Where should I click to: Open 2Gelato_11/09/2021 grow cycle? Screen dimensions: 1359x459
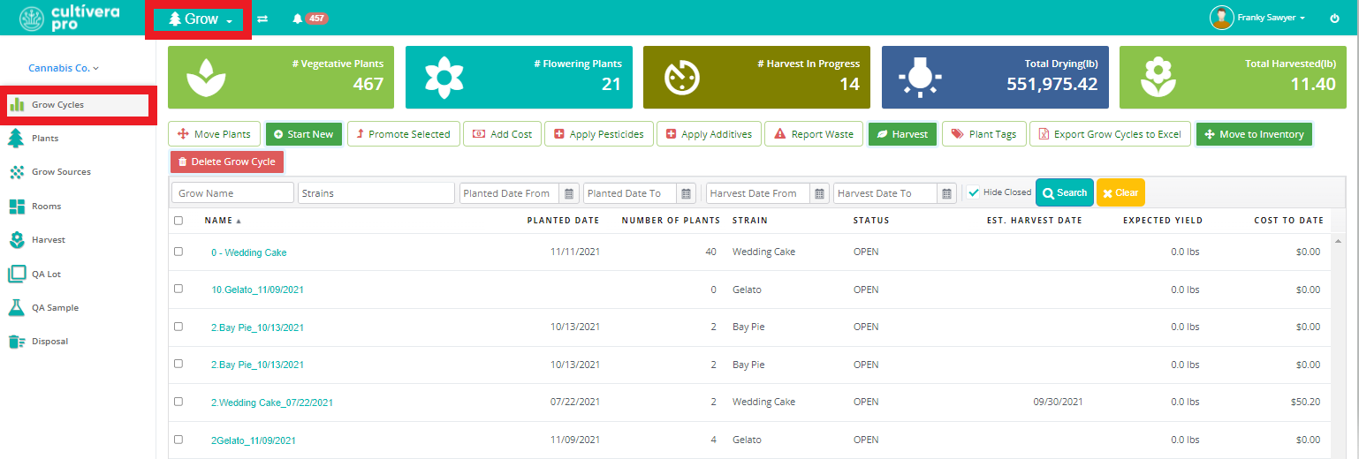click(253, 440)
